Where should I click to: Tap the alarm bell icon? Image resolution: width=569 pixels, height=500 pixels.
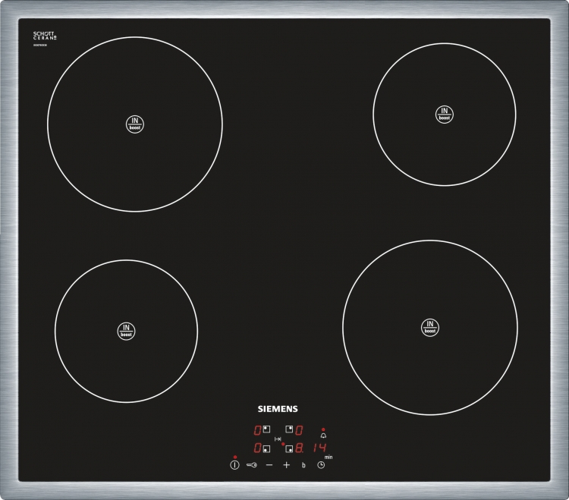(x=323, y=436)
